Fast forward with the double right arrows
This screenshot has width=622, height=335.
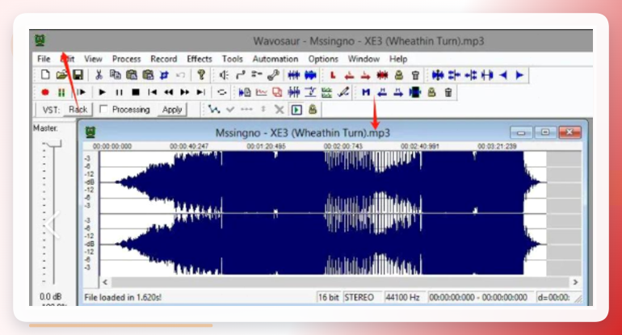(x=185, y=92)
